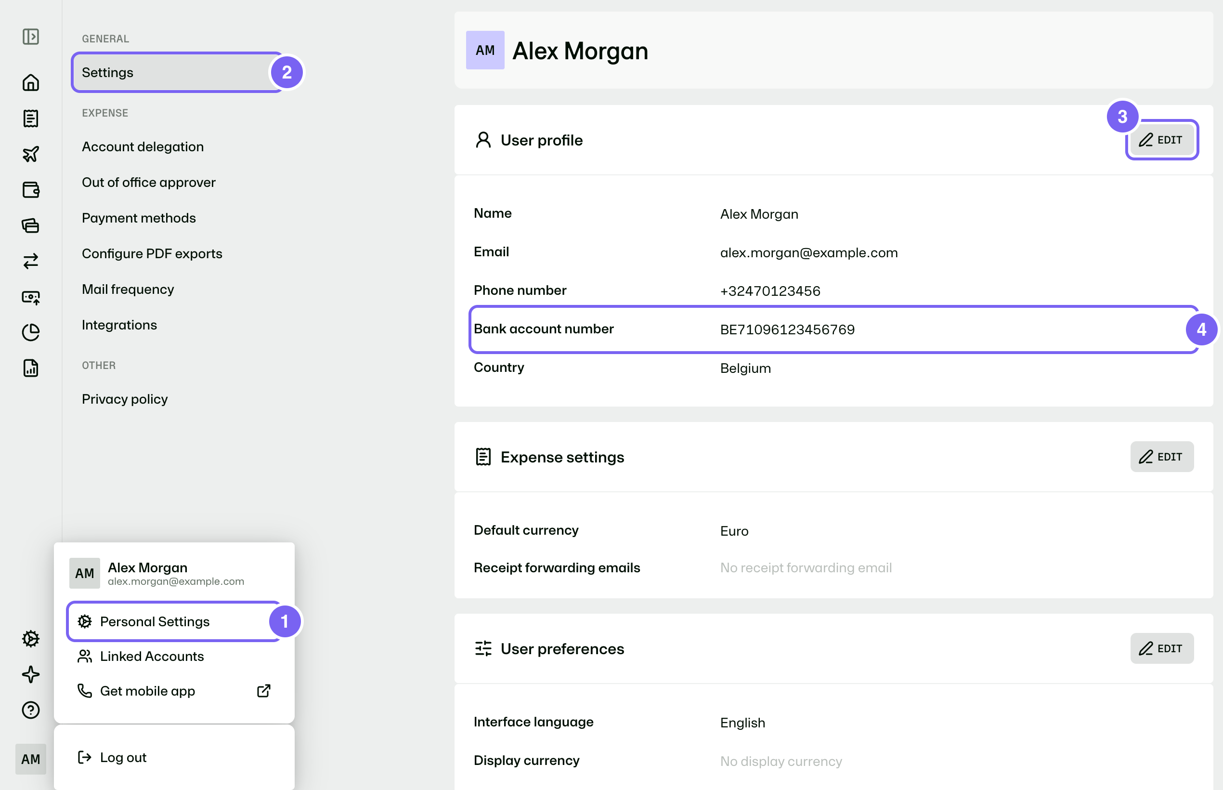1223x790 pixels.
Task: Click the email alex.morgan@example.com in profile
Action: coord(808,253)
